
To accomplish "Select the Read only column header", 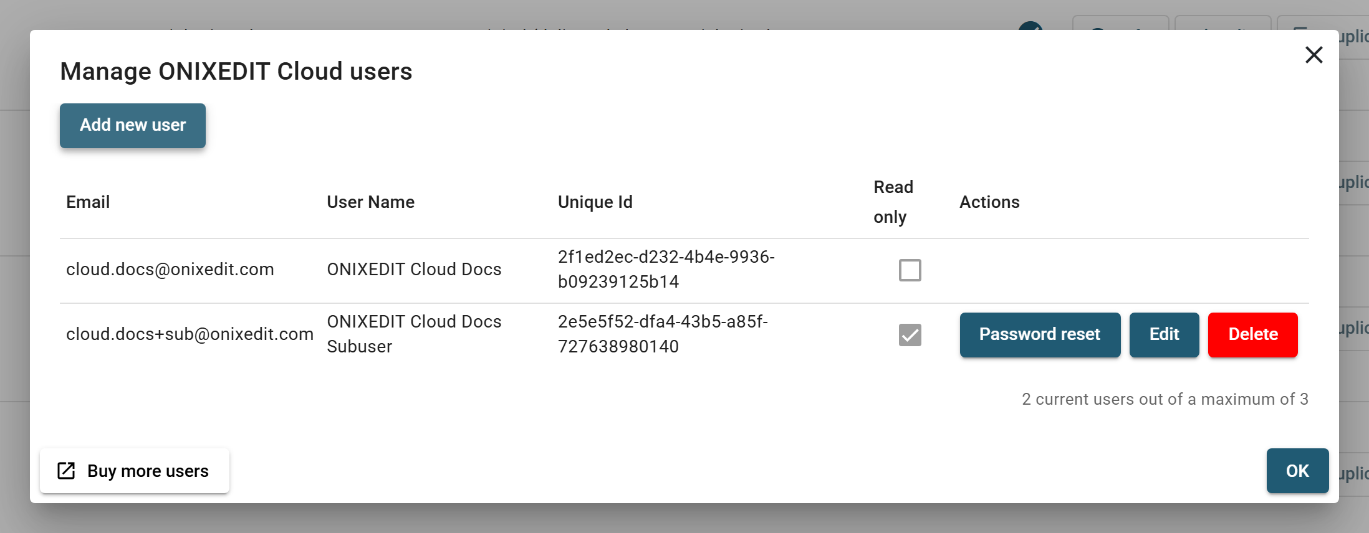I will click(x=893, y=202).
